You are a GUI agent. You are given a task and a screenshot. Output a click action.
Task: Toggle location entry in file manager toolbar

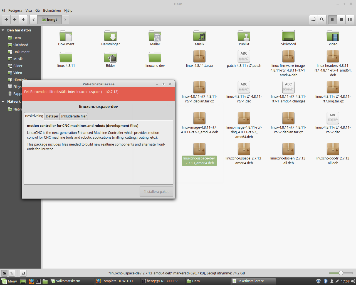(313, 19)
